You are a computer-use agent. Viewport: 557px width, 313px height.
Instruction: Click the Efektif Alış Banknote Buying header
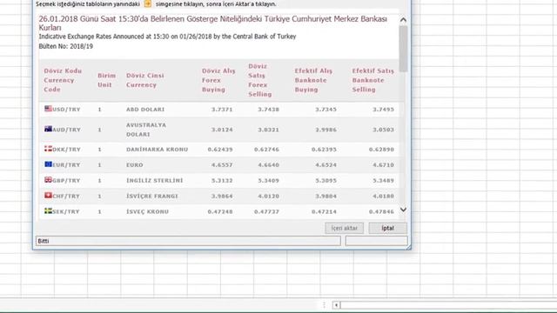pyautogui.click(x=313, y=80)
